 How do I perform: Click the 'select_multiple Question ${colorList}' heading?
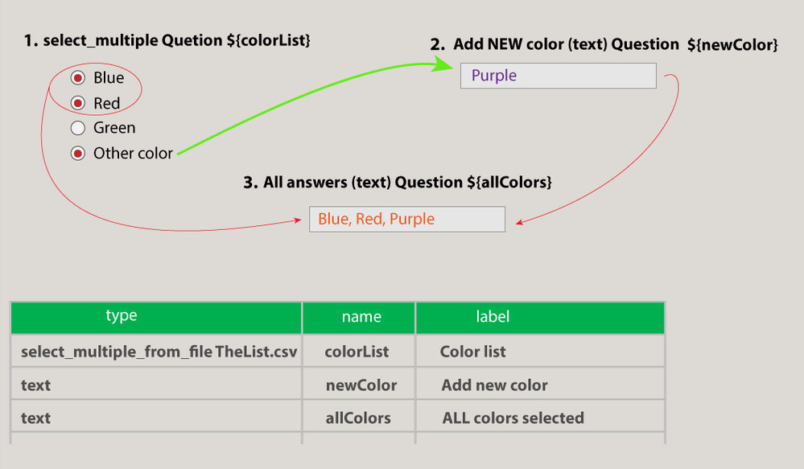[x=167, y=41]
